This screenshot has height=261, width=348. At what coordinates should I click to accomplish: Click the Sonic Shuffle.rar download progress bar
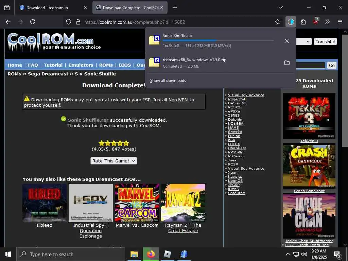pos(218,40)
